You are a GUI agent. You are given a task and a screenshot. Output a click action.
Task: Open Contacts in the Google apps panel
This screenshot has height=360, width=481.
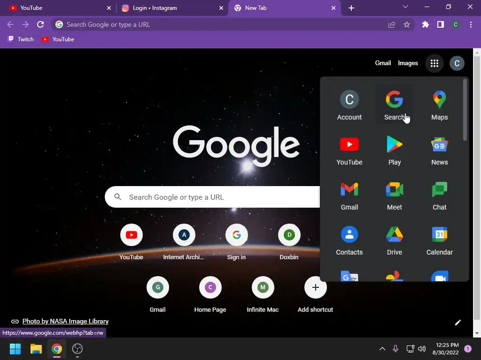click(x=349, y=240)
